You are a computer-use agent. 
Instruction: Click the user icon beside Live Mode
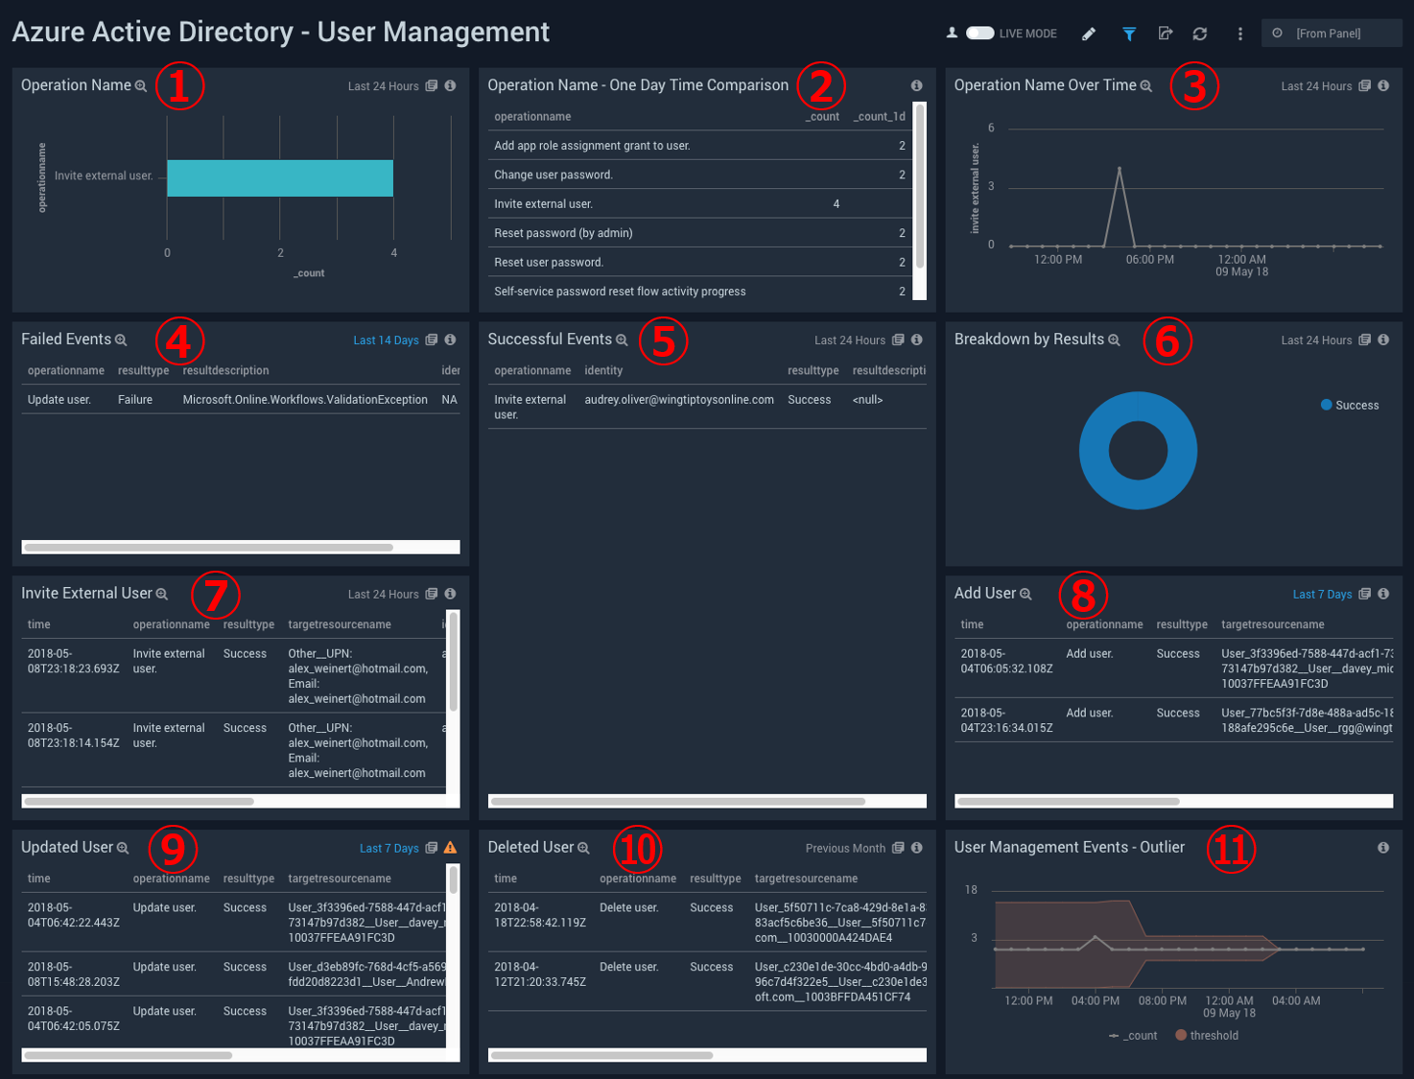pyautogui.click(x=952, y=33)
